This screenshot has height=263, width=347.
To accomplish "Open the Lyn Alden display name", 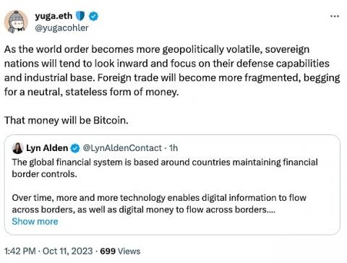I will point(47,148).
